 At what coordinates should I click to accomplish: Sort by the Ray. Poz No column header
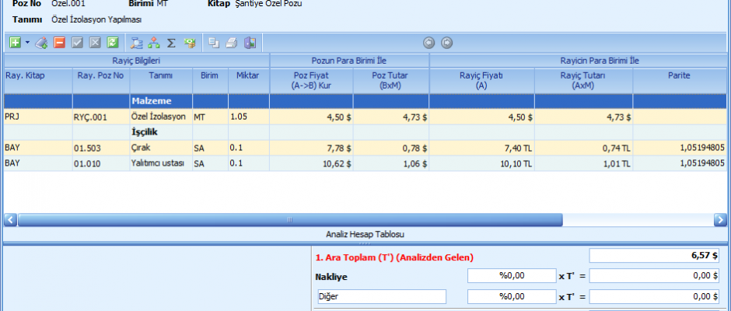[x=100, y=75]
